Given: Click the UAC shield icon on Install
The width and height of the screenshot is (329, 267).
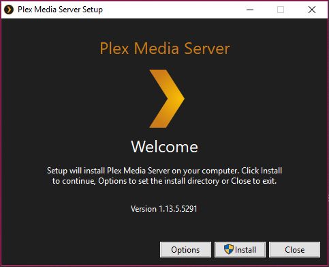Looking at the screenshot, I should point(229,249).
